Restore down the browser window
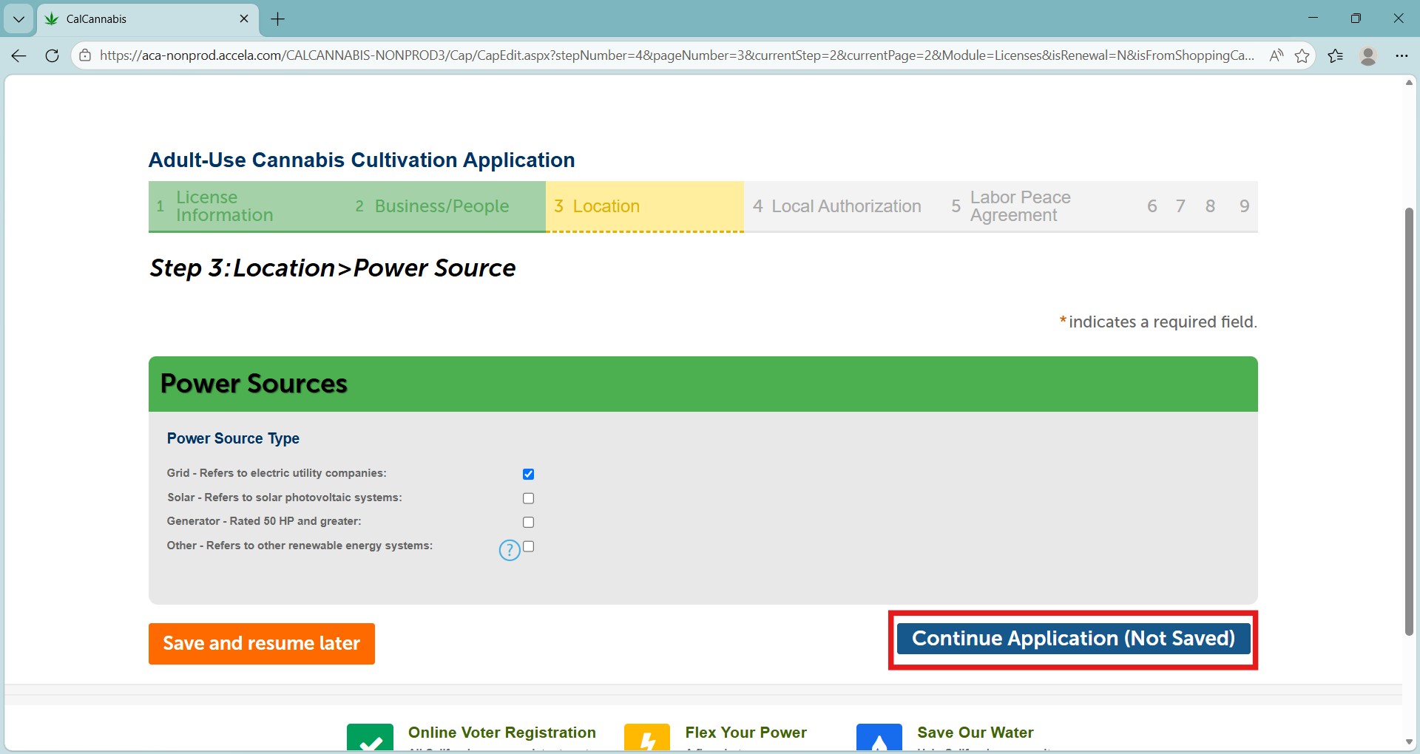This screenshot has height=754, width=1420. pos(1356,18)
